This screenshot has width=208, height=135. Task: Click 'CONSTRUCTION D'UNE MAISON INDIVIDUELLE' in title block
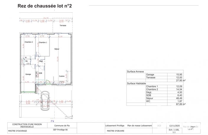click(27, 126)
